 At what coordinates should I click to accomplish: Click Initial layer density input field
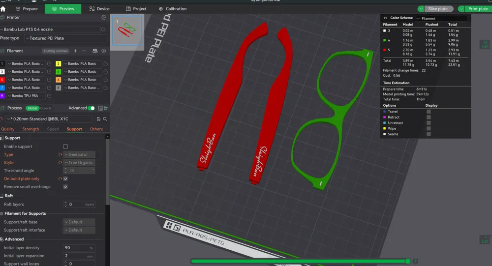[x=79, y=248]
